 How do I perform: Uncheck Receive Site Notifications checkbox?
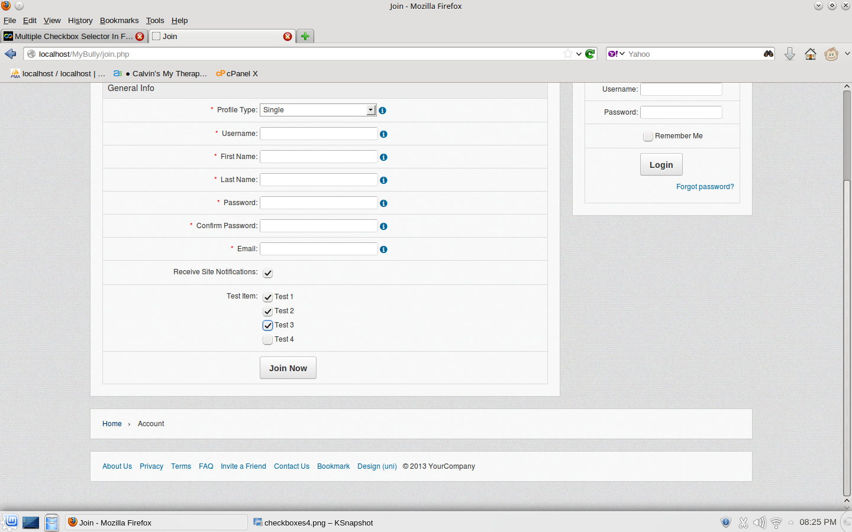268,273
